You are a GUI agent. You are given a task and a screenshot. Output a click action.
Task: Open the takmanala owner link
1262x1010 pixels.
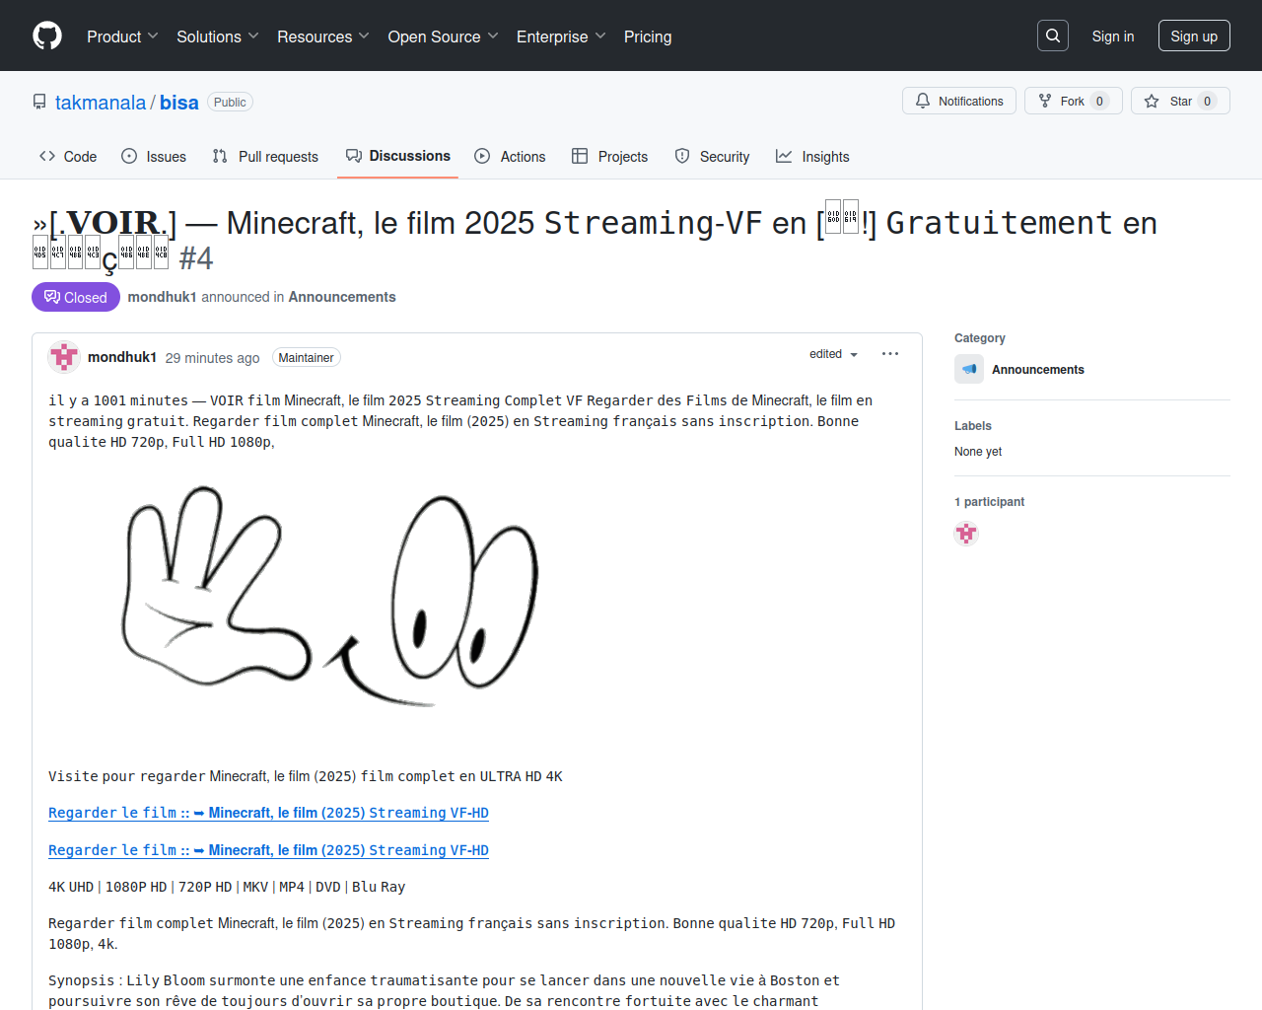coord(101,103)
